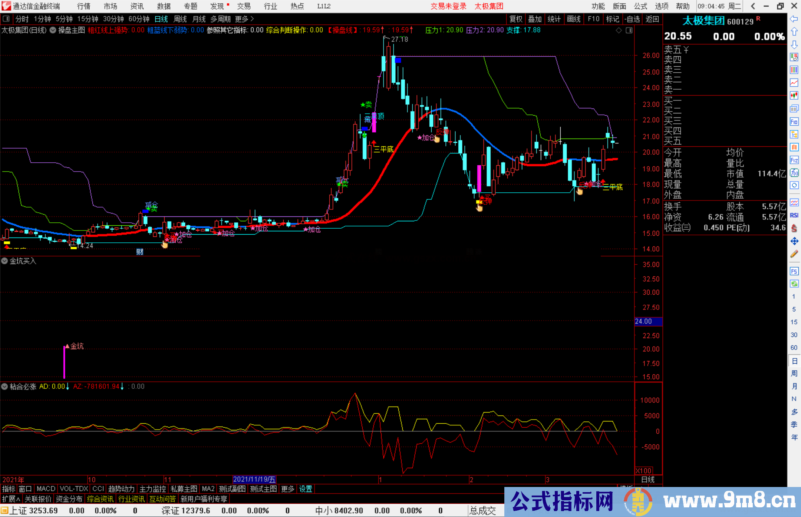Select the pencil drawing tool icon
The height and width of the screenshot is (517, 801).
point(794,254)
